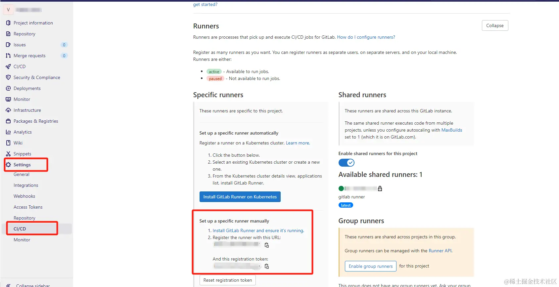The width and height of the screenshot is (559, 287).
Task: Click the Snippets scissors icon
Action: [8, 154]
